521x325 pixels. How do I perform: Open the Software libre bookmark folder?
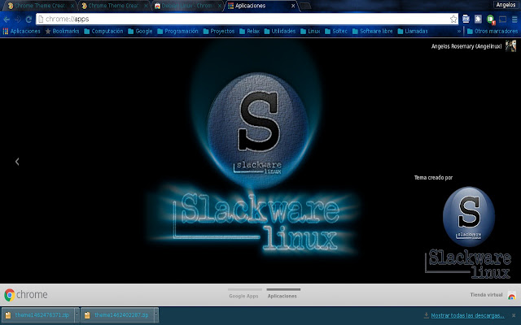[x=373, y=31]
